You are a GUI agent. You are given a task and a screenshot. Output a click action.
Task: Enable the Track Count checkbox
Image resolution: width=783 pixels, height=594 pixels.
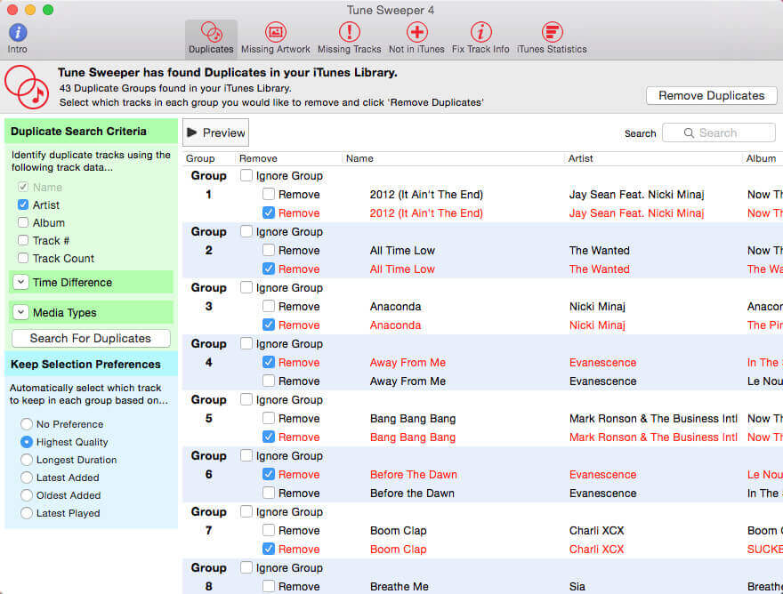[23, 258]
